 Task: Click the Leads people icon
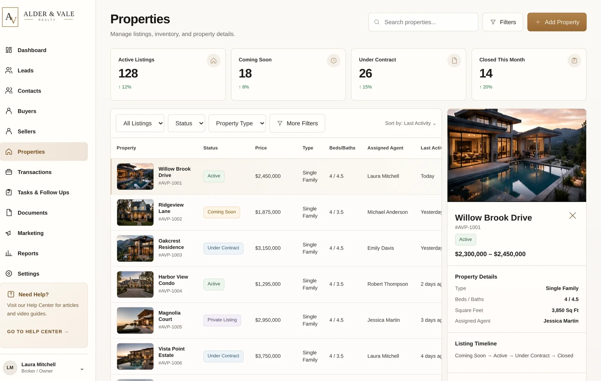point(9,70)
